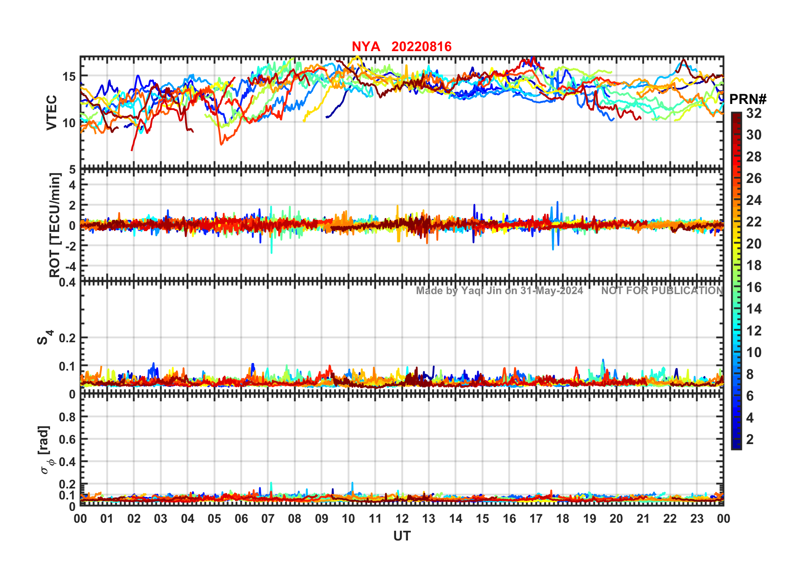Click colorbar tick label '2'
This screenshot has width=804, height=562.
[x=750, y=439]
